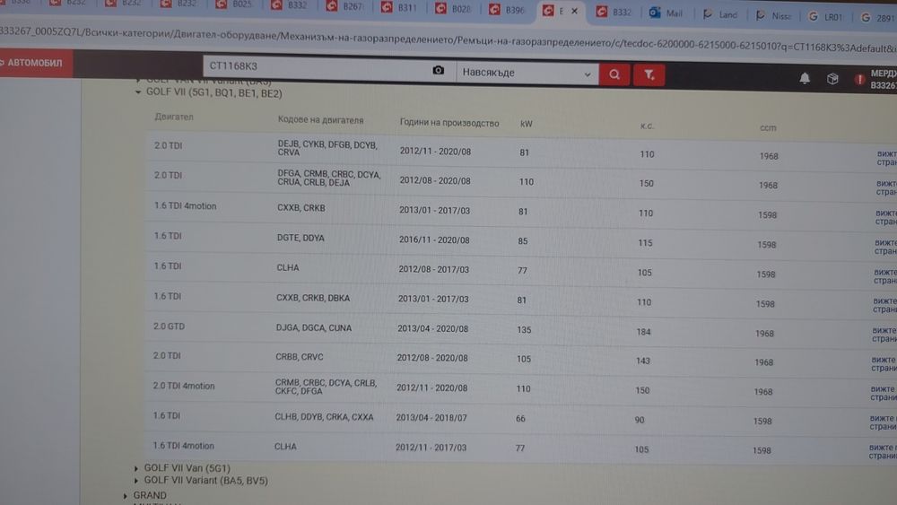The image size is (897, 505).
Task: Click the 143 horsepower value
Action: (x=642, y=361)
